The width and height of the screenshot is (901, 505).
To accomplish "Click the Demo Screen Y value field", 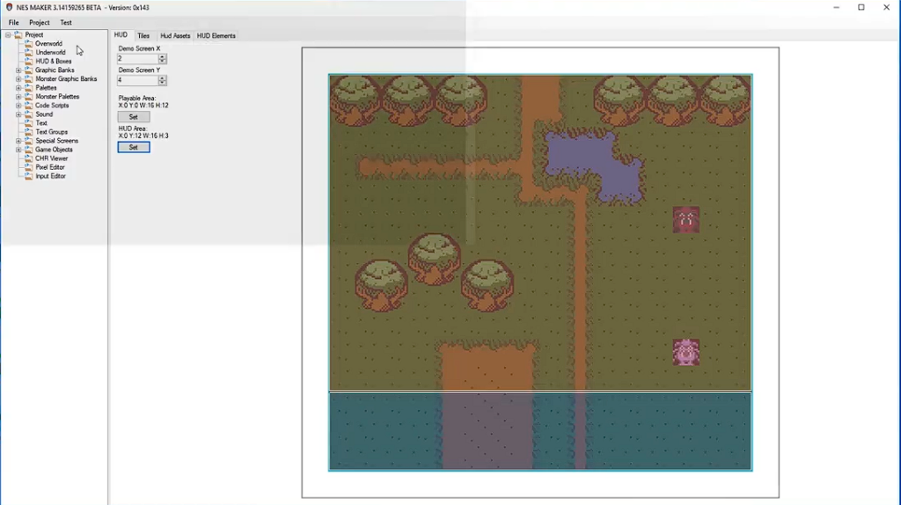I will (x=138, y=80).
